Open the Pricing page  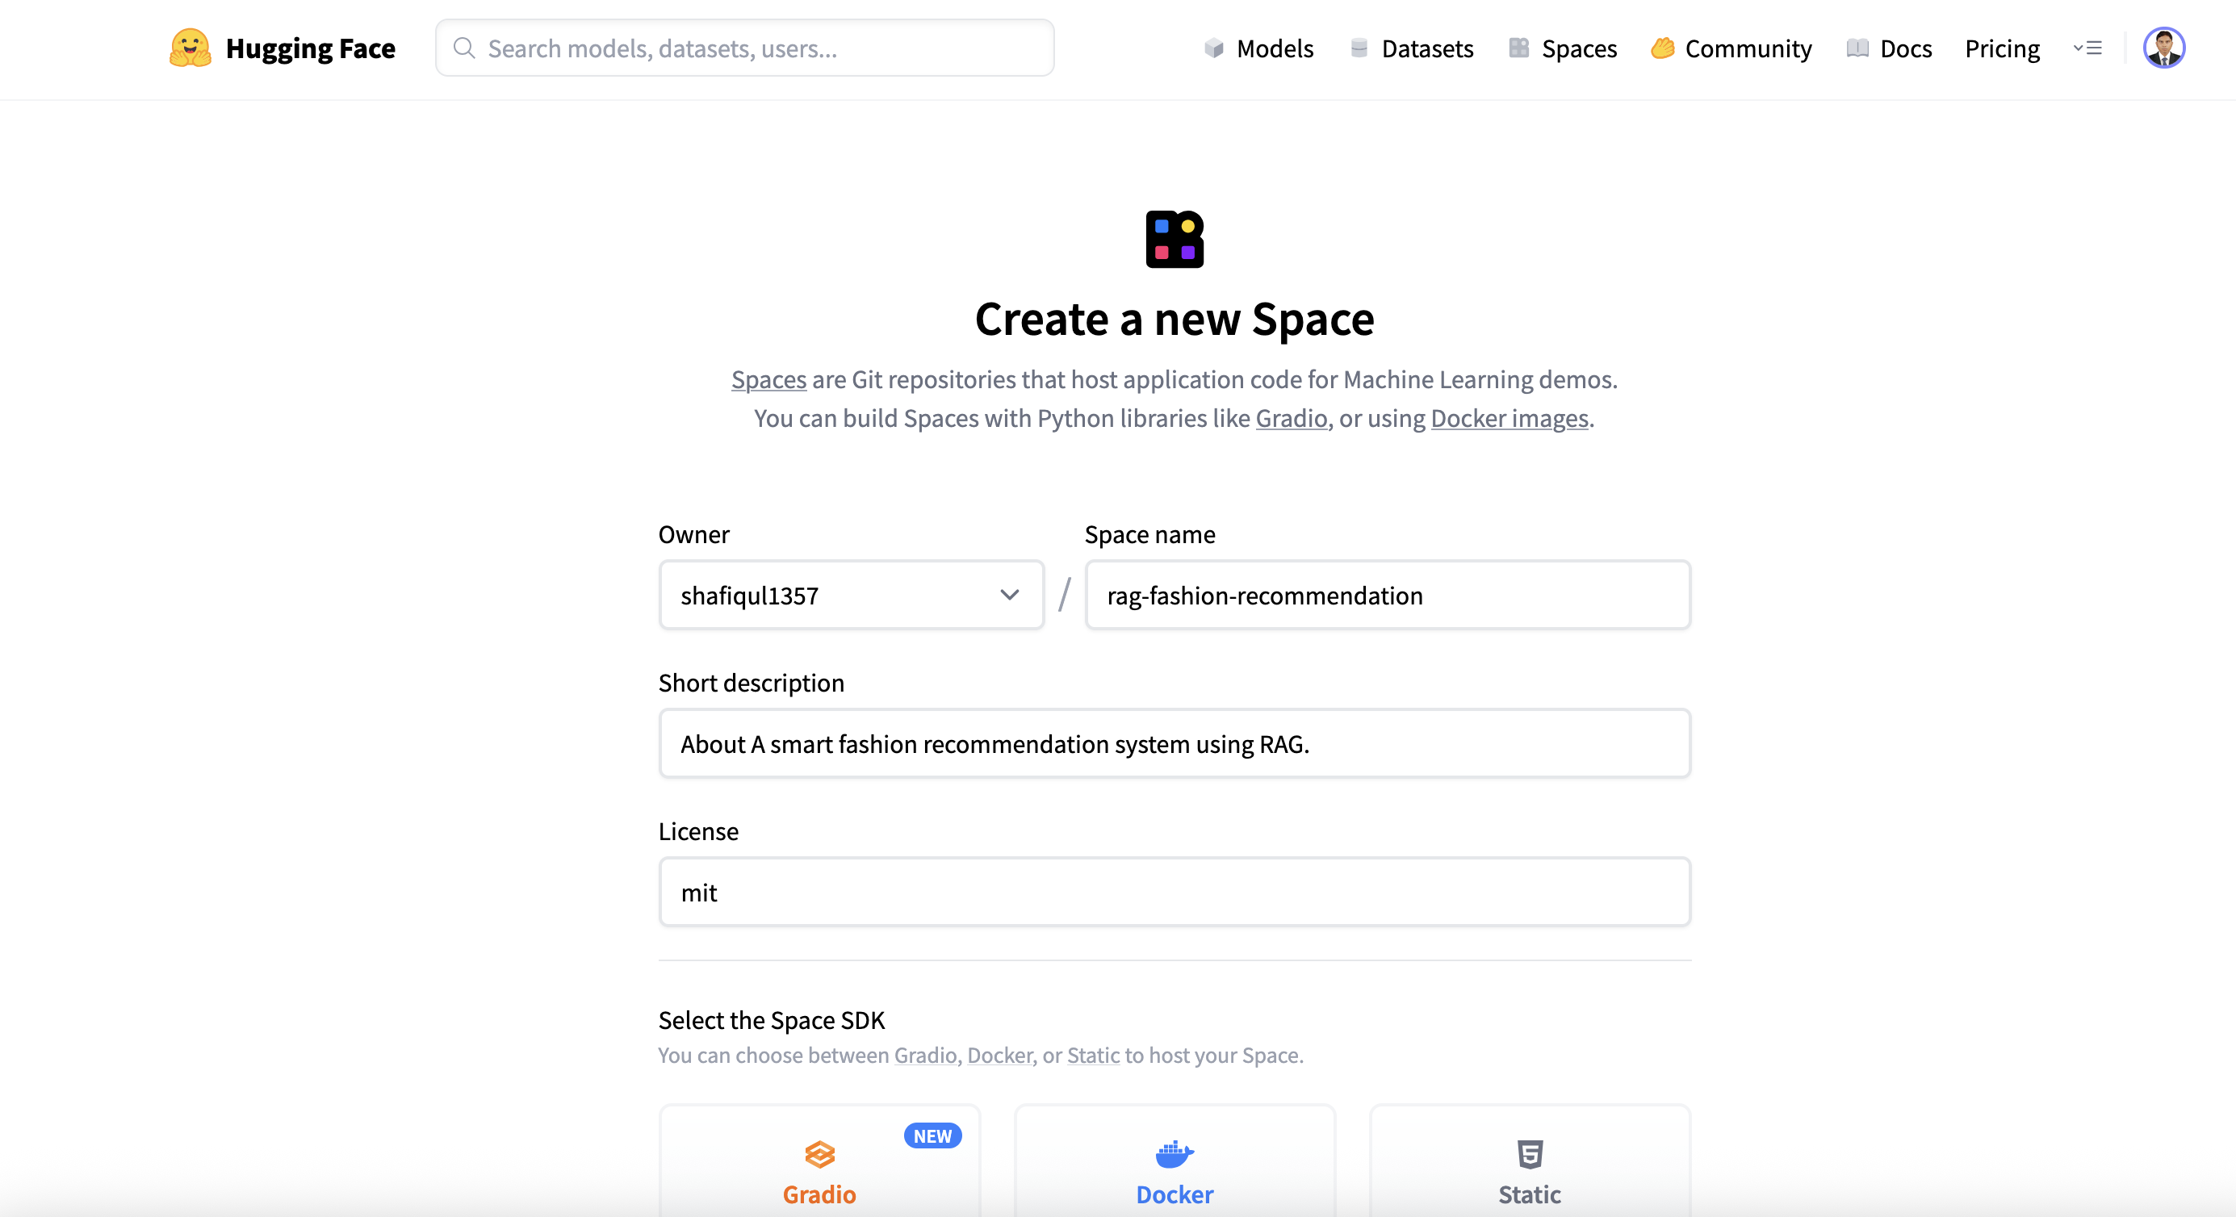[x=2003, y=48]
